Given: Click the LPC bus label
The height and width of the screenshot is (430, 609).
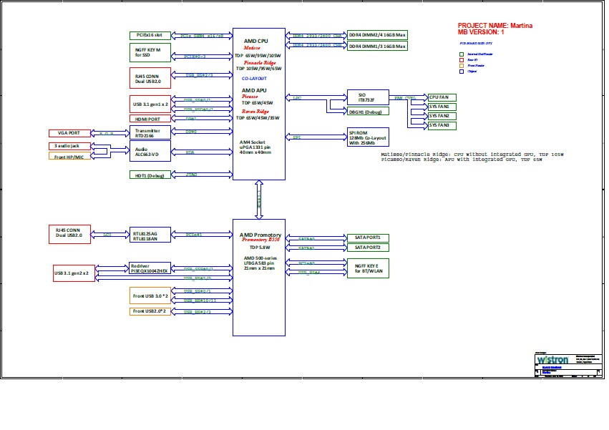Looking at the screenshot, I should [297, 98].
